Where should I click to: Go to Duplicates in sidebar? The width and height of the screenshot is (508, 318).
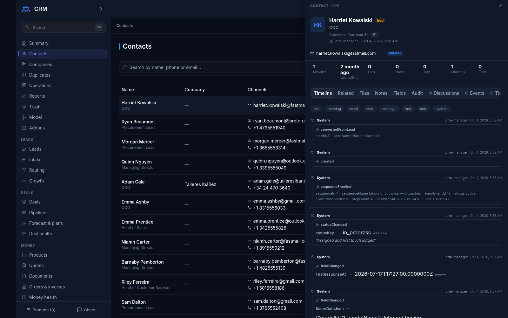click(63, 75)
